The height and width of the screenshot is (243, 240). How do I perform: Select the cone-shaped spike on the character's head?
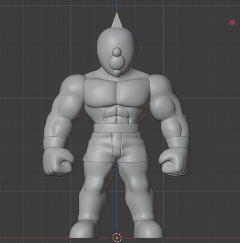(x=117, y=20)
